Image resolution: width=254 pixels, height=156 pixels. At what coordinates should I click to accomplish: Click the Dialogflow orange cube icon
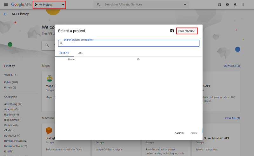tap(49, 131)
